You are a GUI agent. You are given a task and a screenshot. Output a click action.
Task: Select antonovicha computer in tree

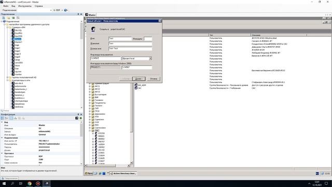[x=21, y=86]
